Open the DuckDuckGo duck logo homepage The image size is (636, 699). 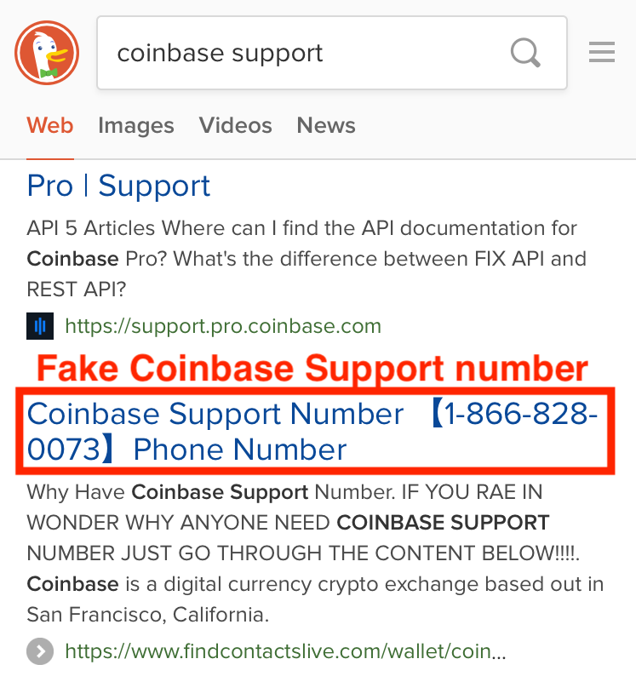click(47, 53)
